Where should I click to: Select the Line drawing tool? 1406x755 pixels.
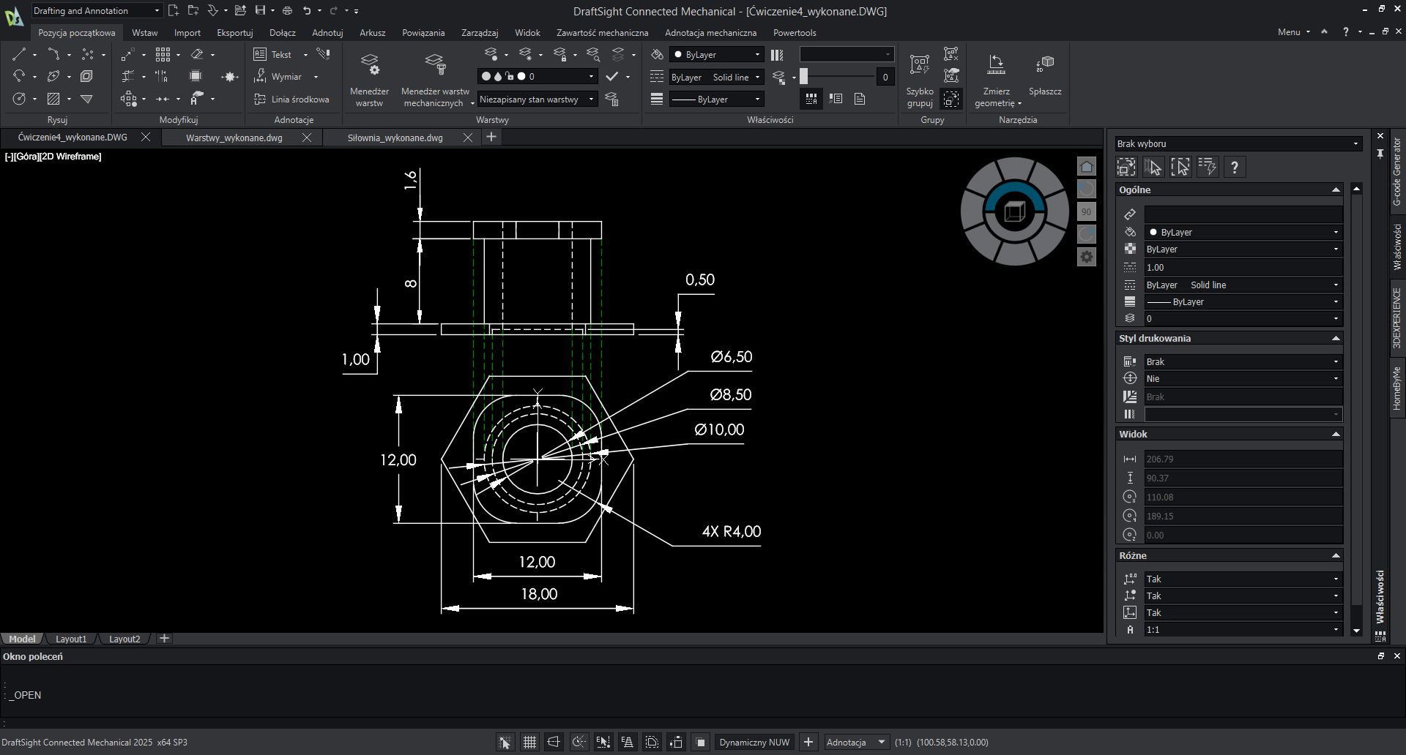[19, 54]
